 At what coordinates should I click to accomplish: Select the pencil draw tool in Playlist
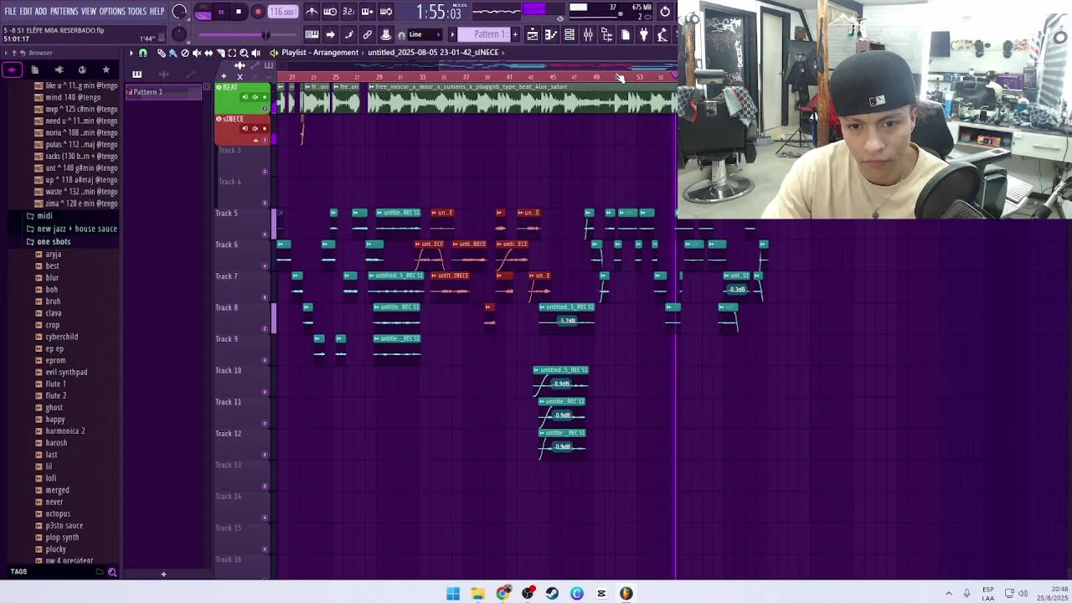tap(161, 53)
